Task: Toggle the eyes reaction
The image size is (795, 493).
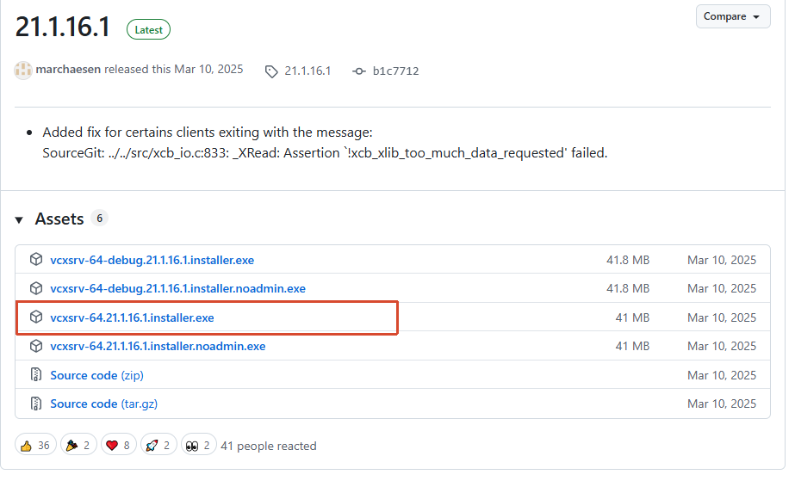Action: tap(198, 446)
